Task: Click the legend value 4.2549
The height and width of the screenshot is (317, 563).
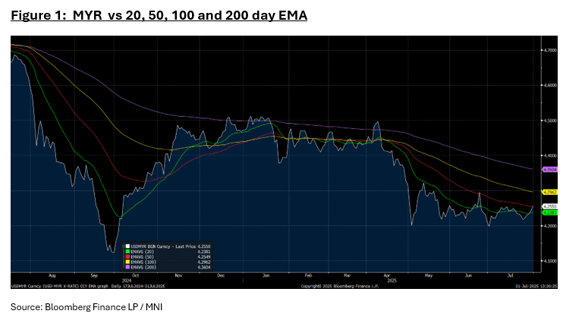Action: pos(204,256)
